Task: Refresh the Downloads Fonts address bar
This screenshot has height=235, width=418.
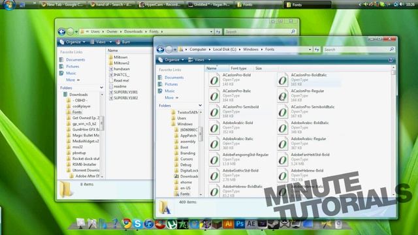Action: click(x=218, y=32)
